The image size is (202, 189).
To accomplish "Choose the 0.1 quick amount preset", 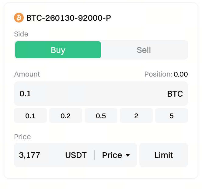I will [30, 116].
